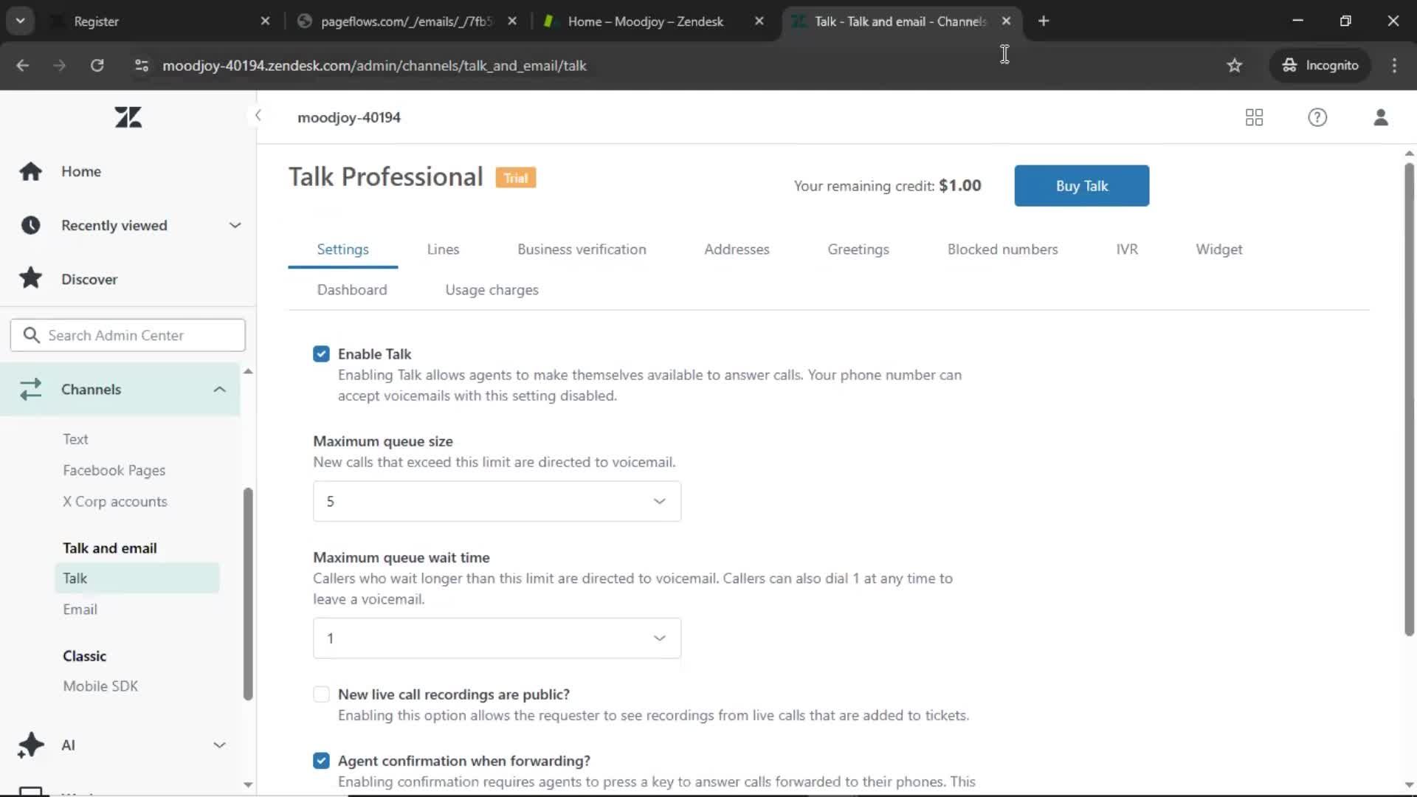Close the Register tab
Viewport: 1417px width, 797px height.
click(x=266, y=21)
